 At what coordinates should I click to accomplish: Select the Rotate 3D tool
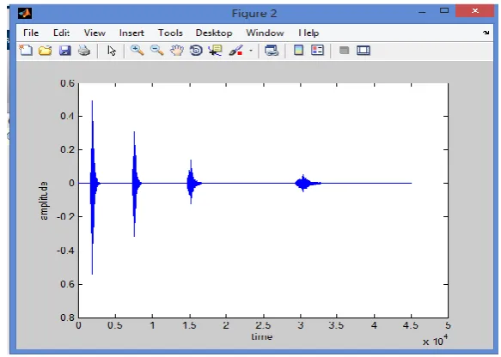pyautogui.click(x=196, y=51)
